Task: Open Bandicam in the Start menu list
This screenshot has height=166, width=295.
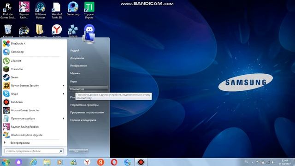Action: point(34,102)
